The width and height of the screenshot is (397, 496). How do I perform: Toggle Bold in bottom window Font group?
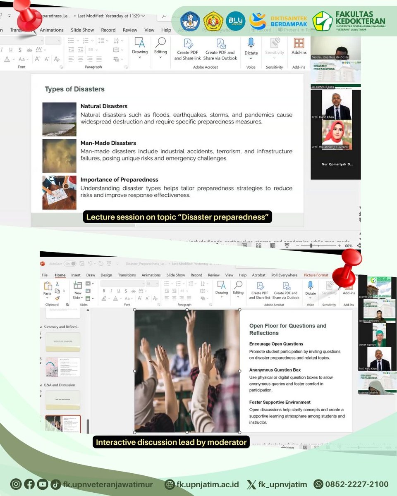coord(104,291)
